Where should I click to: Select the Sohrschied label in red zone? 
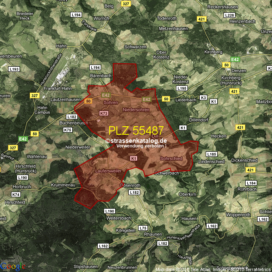point(171,159)
